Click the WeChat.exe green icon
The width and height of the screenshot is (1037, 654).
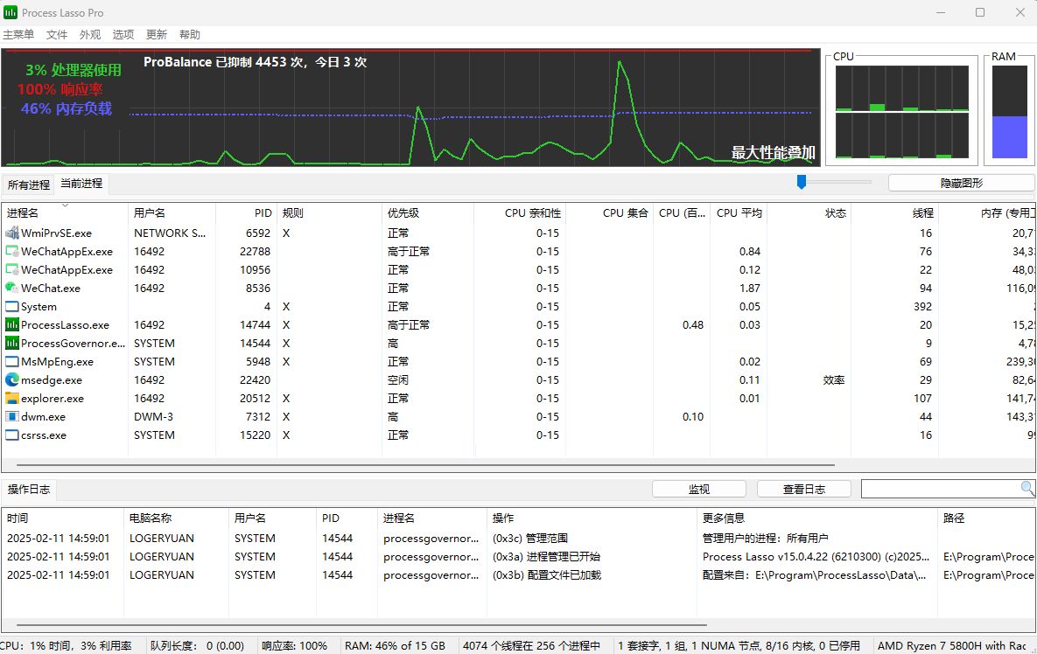pos(12,288)
